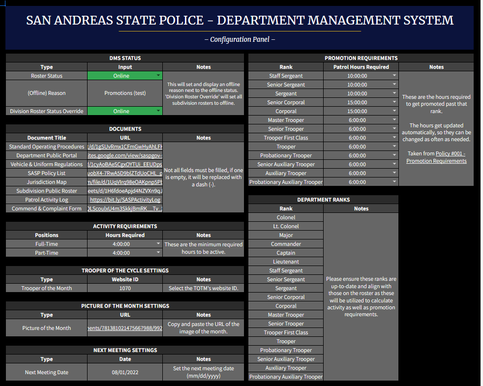This screenshot has width=483, height=386.
Task: Click the Senior Corporal patrol hours dropdown arrow
Action: (394, 102)
